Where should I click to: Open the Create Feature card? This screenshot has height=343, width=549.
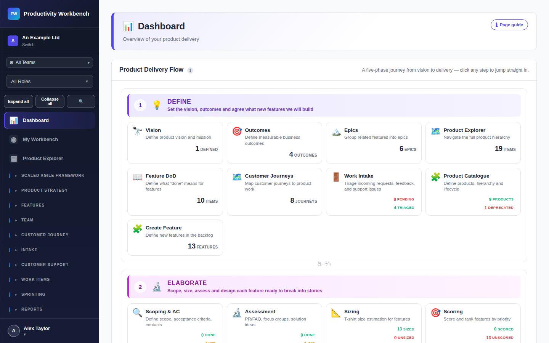175,237
